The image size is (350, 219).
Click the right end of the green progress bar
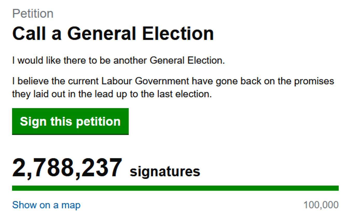[335, 188]
